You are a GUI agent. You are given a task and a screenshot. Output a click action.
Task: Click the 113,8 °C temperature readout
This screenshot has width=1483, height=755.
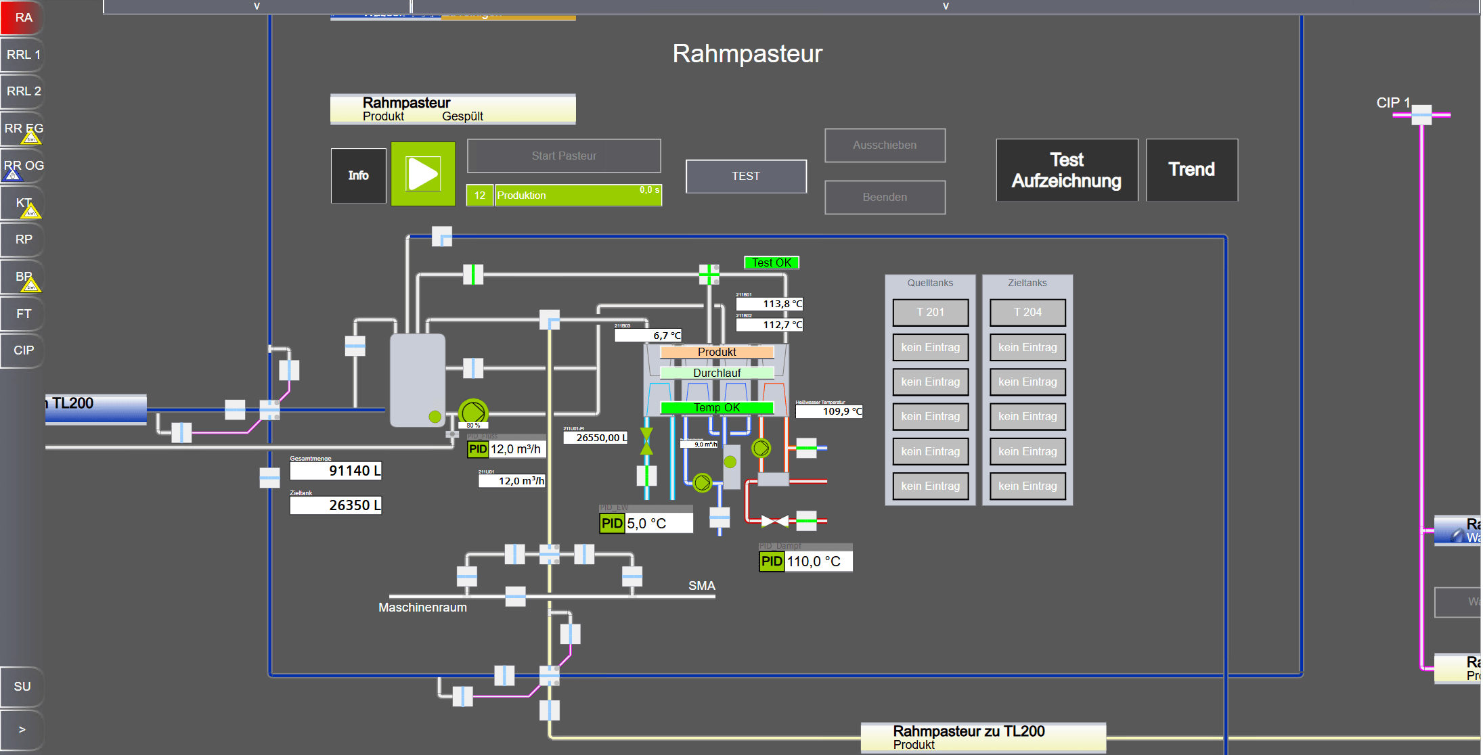point(770,304)
